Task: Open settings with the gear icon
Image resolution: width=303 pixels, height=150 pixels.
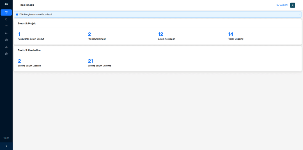Action: pos(6,54)
